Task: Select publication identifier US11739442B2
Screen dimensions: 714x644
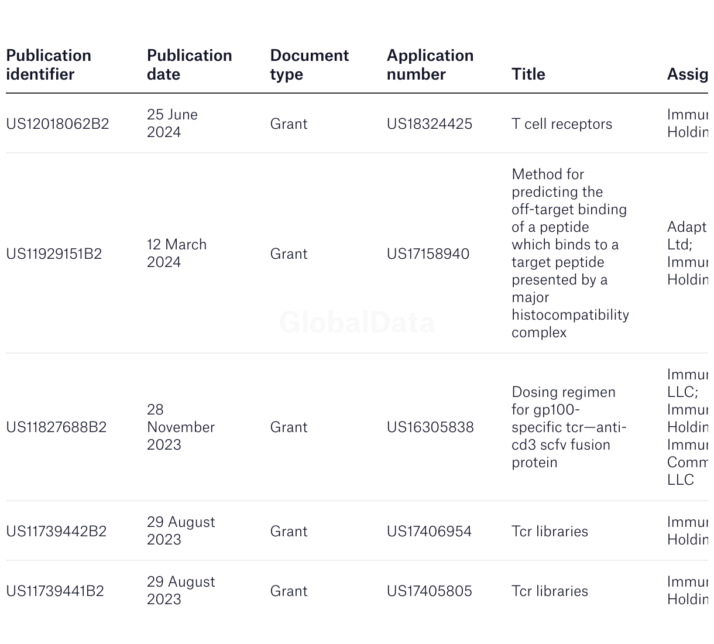Action: tap(56, 532)
